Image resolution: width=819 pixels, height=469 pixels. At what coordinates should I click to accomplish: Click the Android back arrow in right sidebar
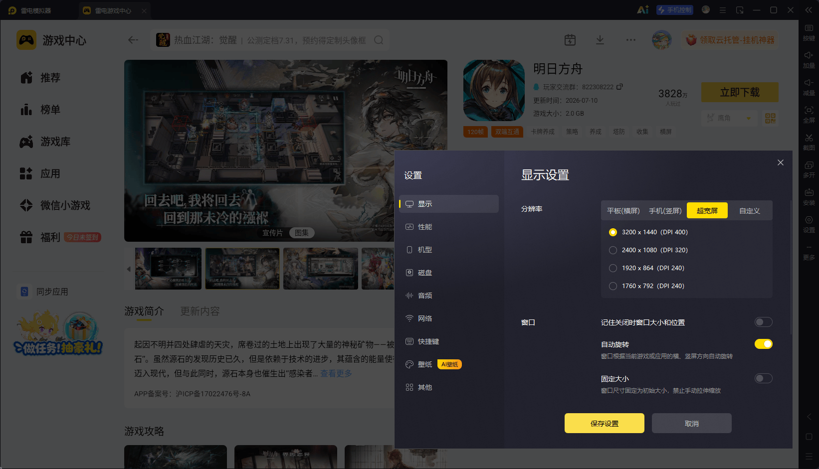point(809,417)
